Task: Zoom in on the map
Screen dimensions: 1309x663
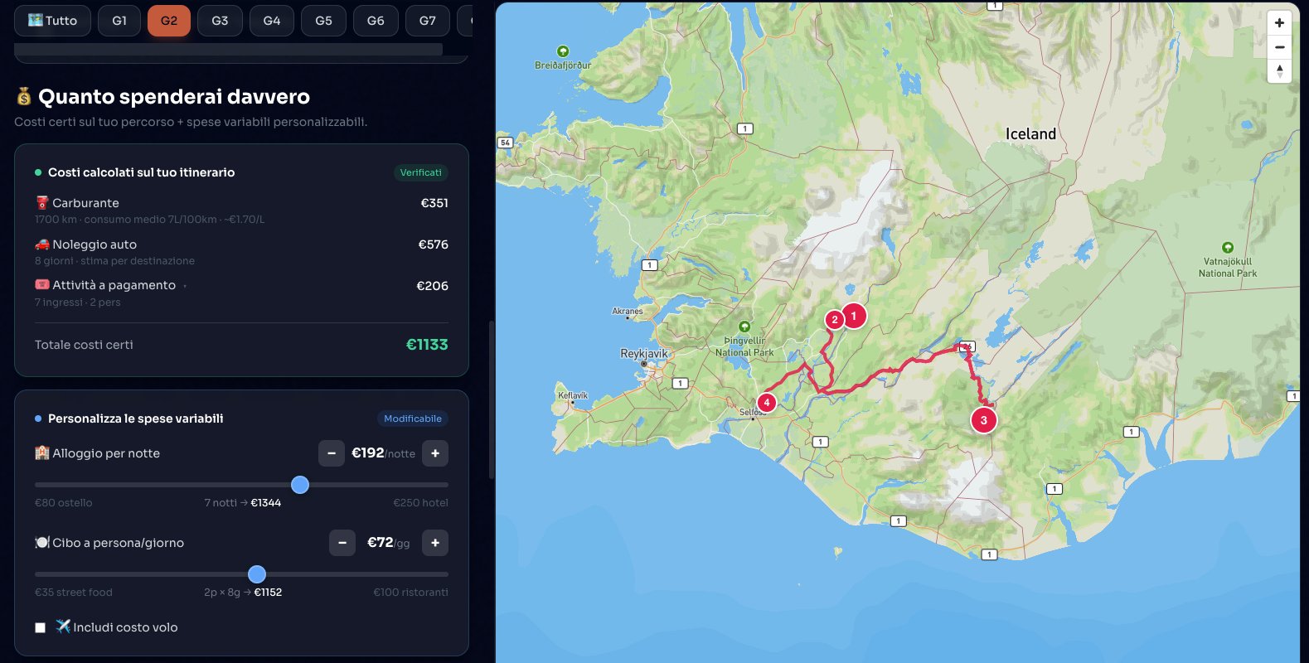Action: coord(1279,23)
